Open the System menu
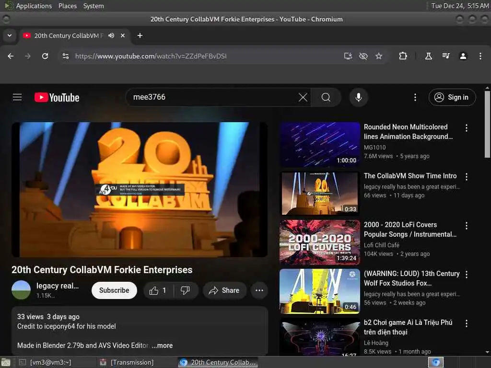 point(94,6)
